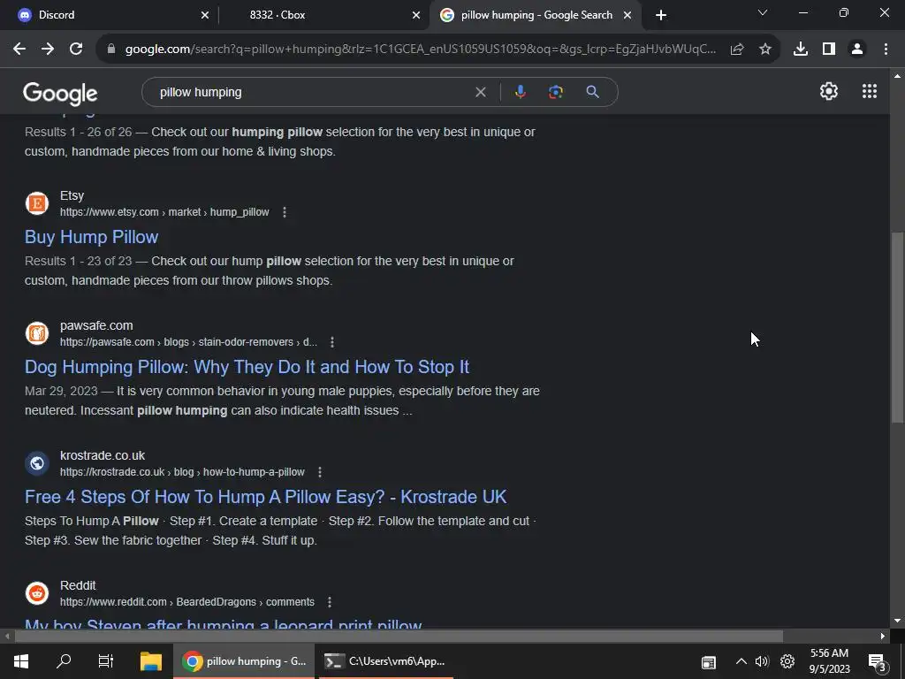
Task: Open more options for Etsy result
Action: click(284, 212)
